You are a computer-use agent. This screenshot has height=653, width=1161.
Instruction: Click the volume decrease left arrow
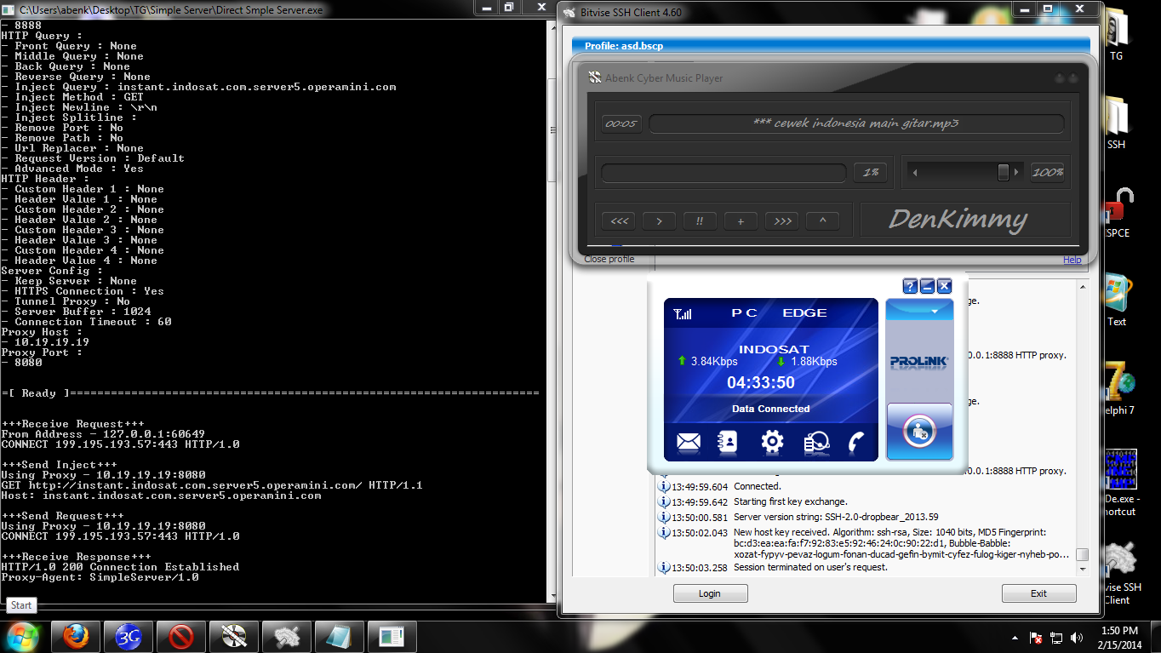click(915, 172)
